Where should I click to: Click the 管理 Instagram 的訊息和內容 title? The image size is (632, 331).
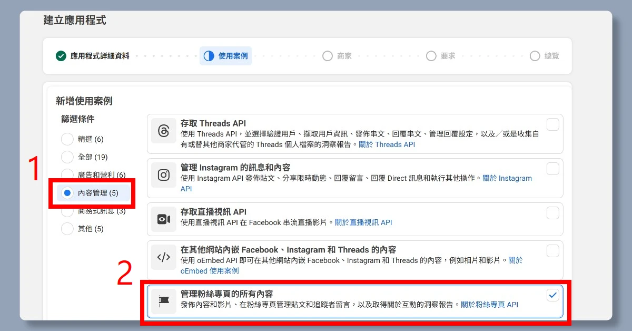235,168
